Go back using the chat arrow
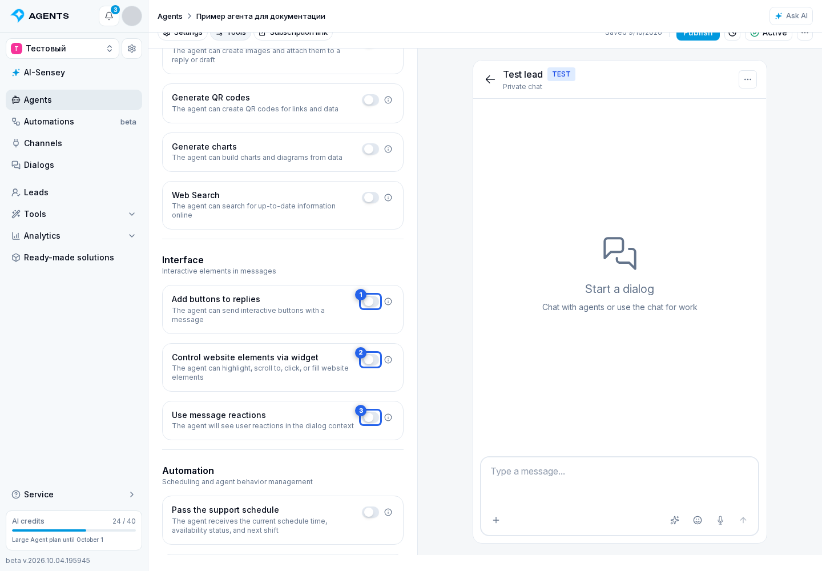 (490, 79)
